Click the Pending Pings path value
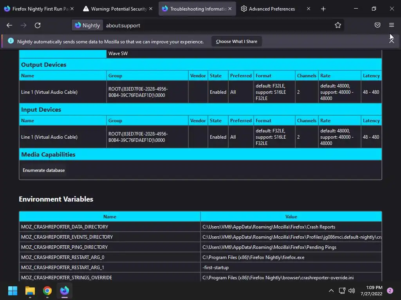This screenshot has height=300, width=401. point(269,247)
